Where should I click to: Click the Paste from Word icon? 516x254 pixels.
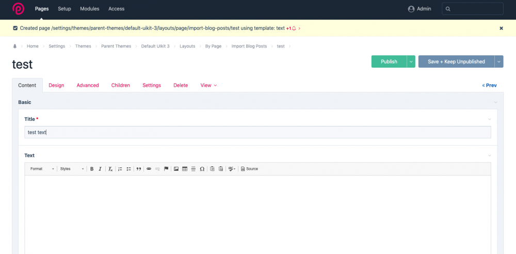click(x=221, y=169)
